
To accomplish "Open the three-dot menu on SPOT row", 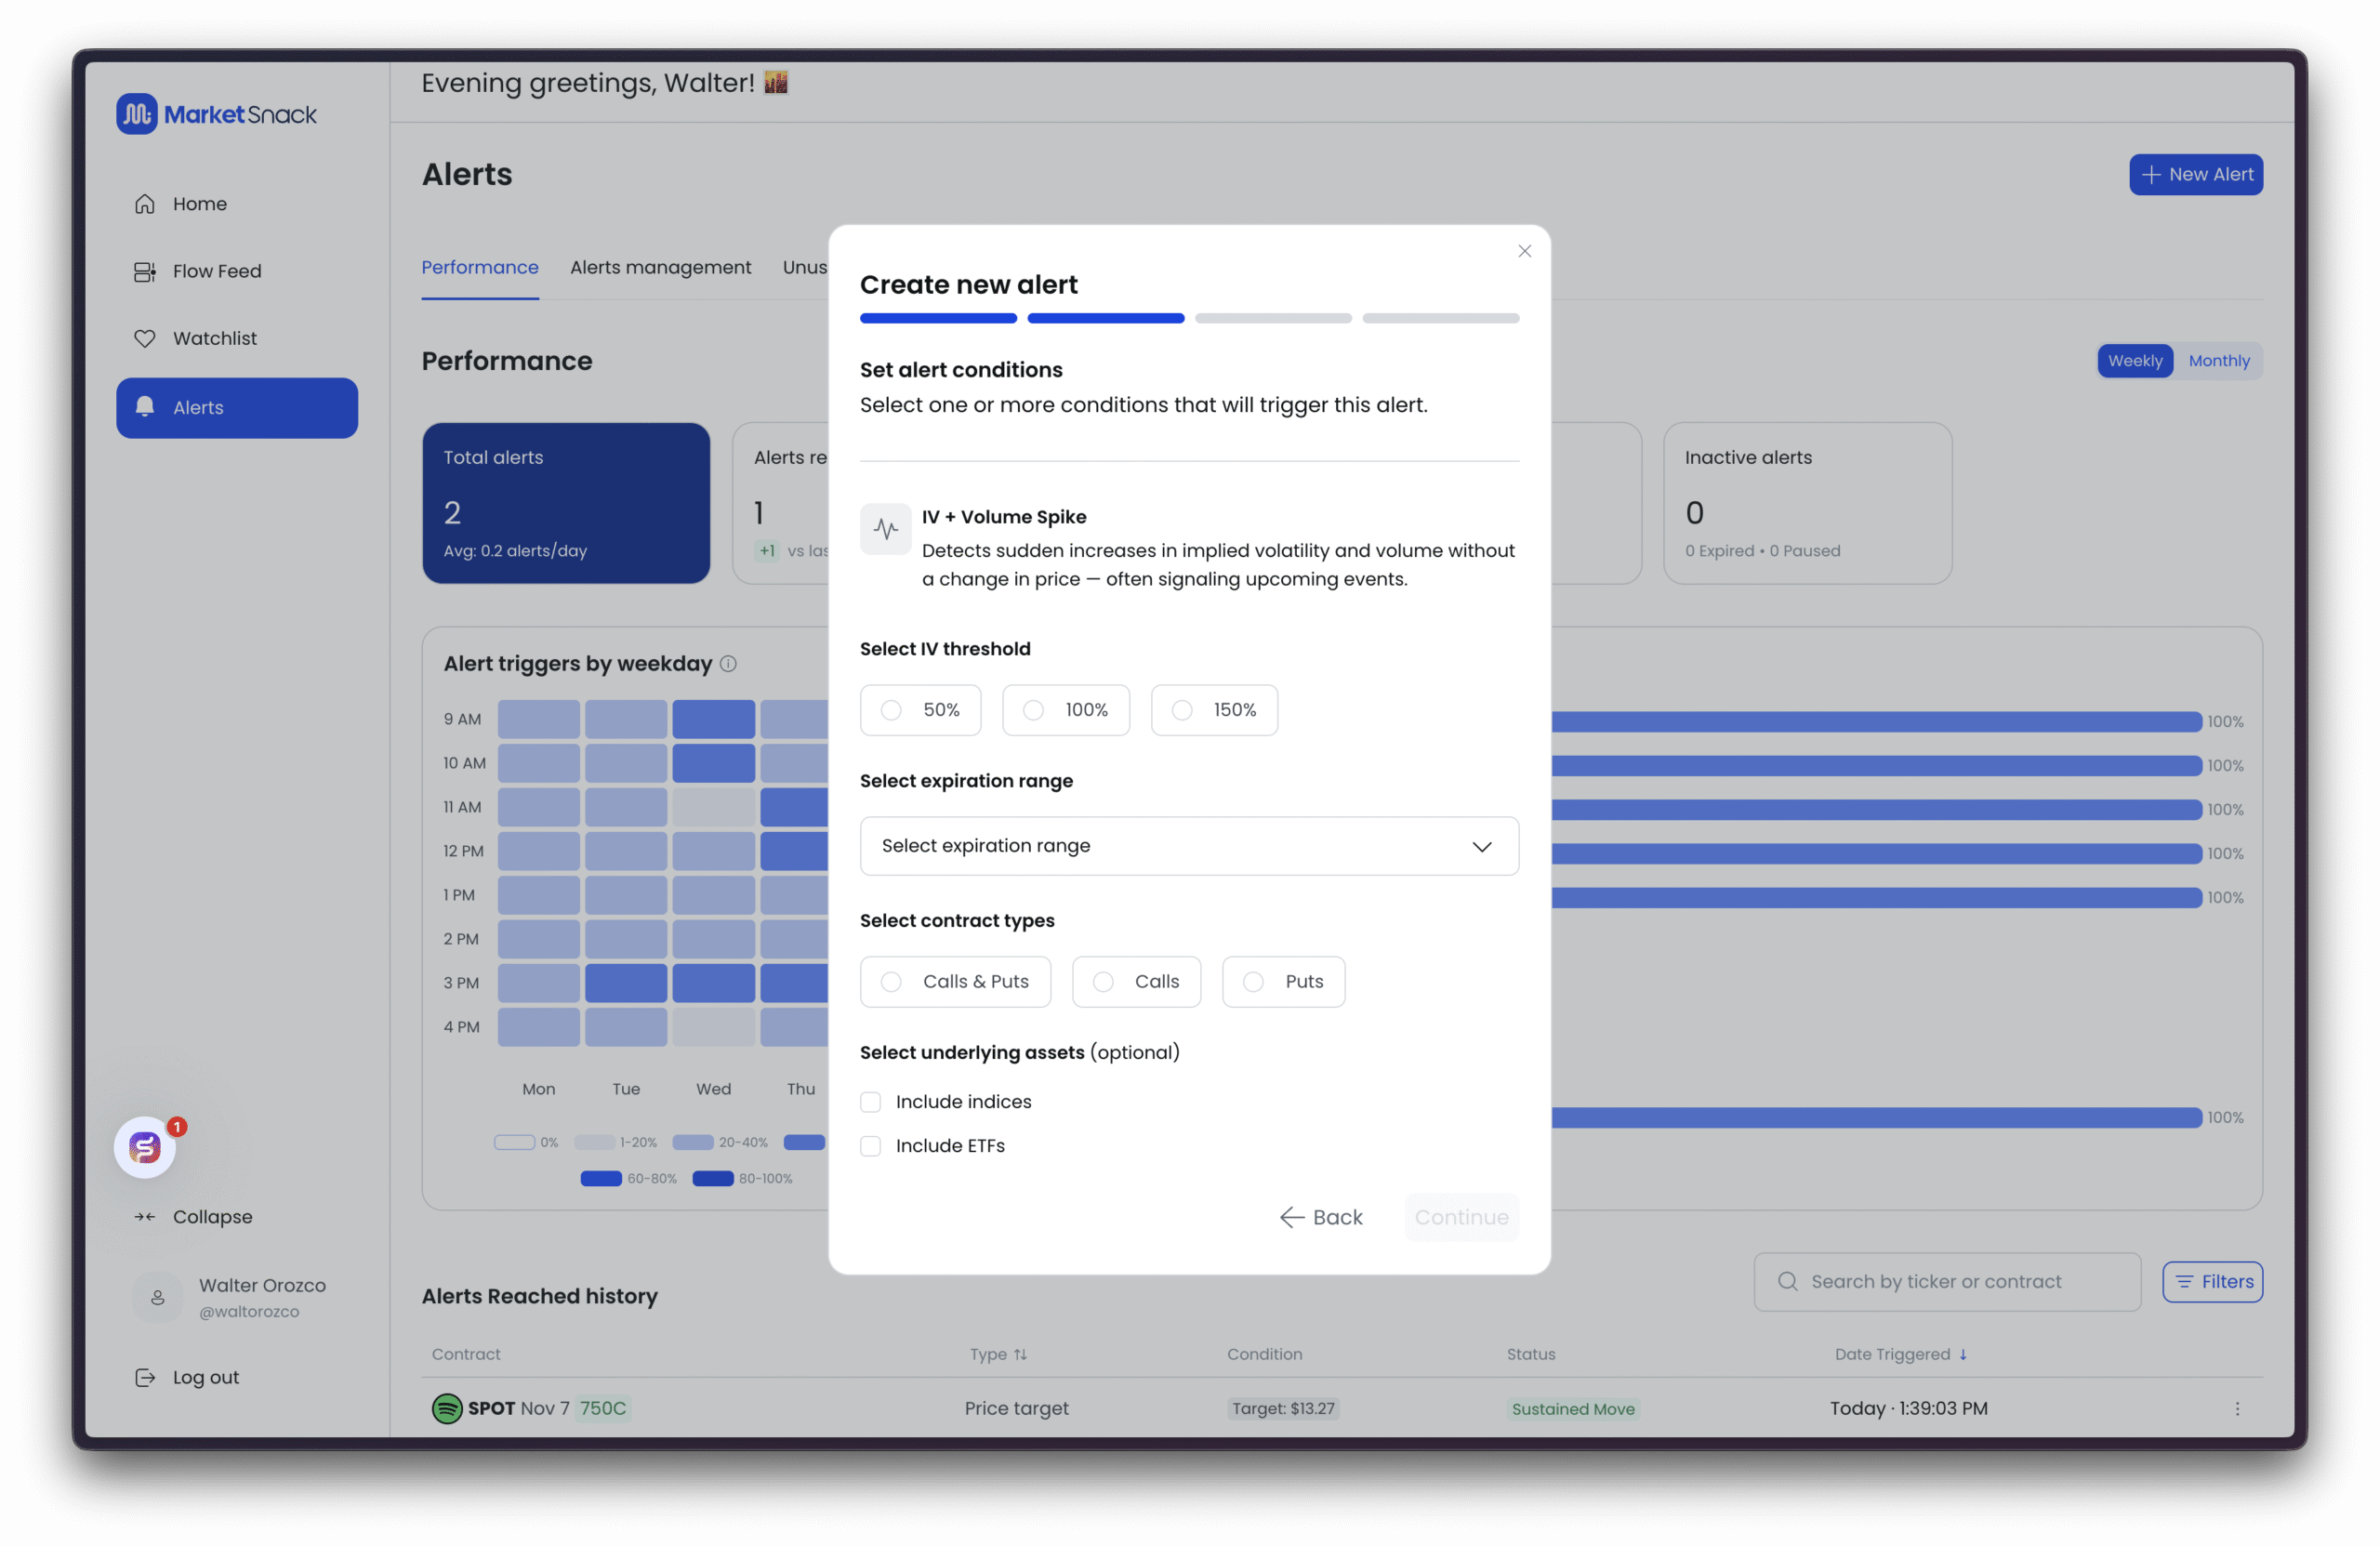I will pyautogui.click(x=2236, y=1408).
